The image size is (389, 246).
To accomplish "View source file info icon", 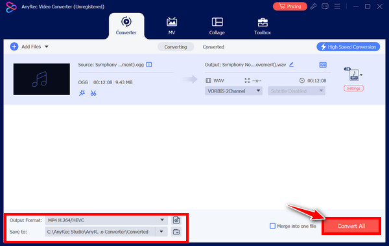I will [x=149, y=65].
